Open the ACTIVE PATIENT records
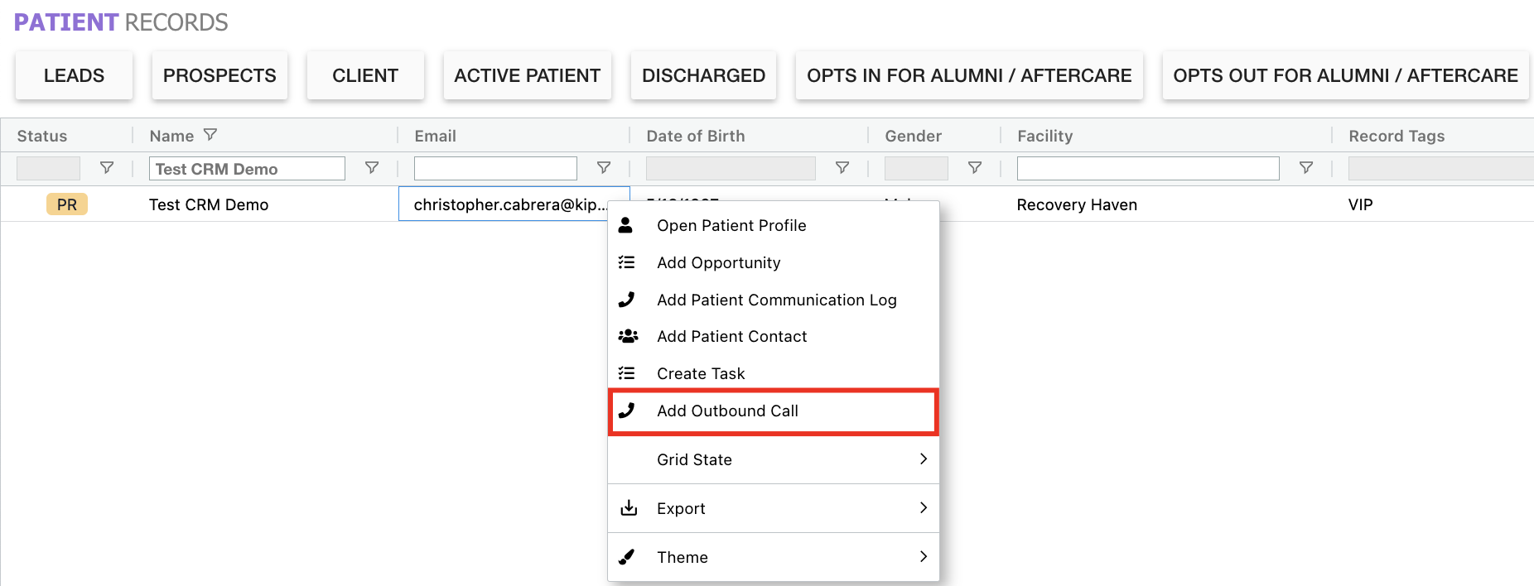This screenshot has width=1534, height=586. [527, 75]
